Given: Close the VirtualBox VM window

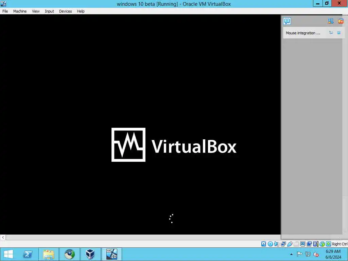Looking at the screenshot, I should pos(340,3).
